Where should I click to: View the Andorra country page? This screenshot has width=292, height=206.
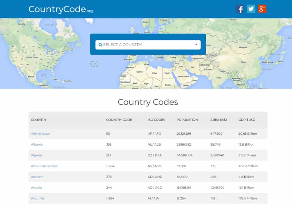[x=37, y=177]
